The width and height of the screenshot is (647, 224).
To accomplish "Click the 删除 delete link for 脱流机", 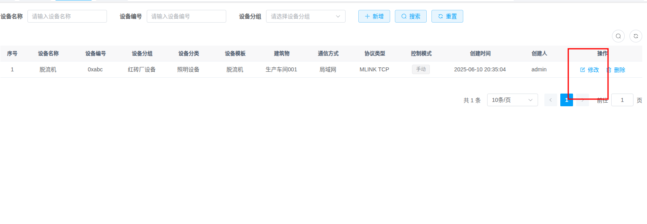I will [616, 70].
